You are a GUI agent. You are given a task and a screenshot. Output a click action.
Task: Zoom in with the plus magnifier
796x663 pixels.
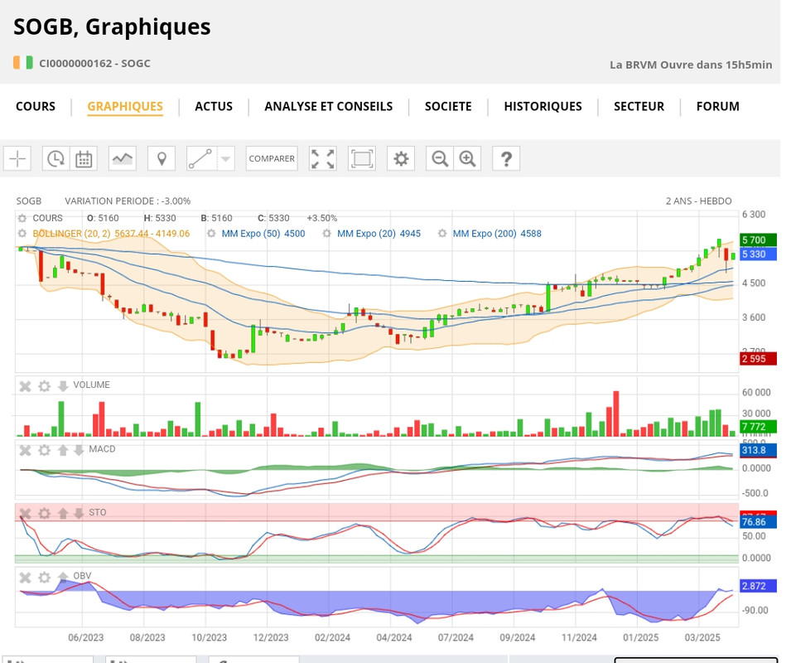(x=467, y=158)
